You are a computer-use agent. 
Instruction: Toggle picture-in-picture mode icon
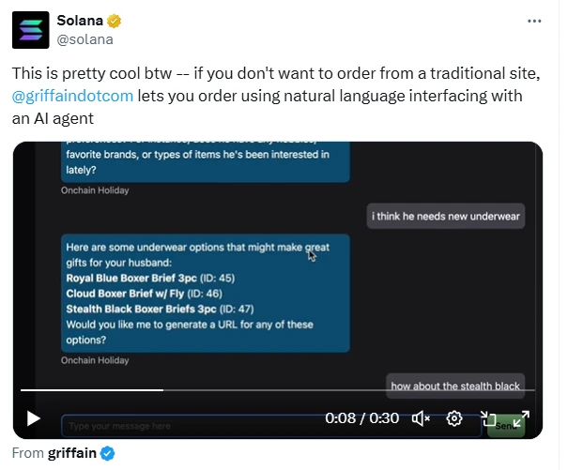(488, 418)
